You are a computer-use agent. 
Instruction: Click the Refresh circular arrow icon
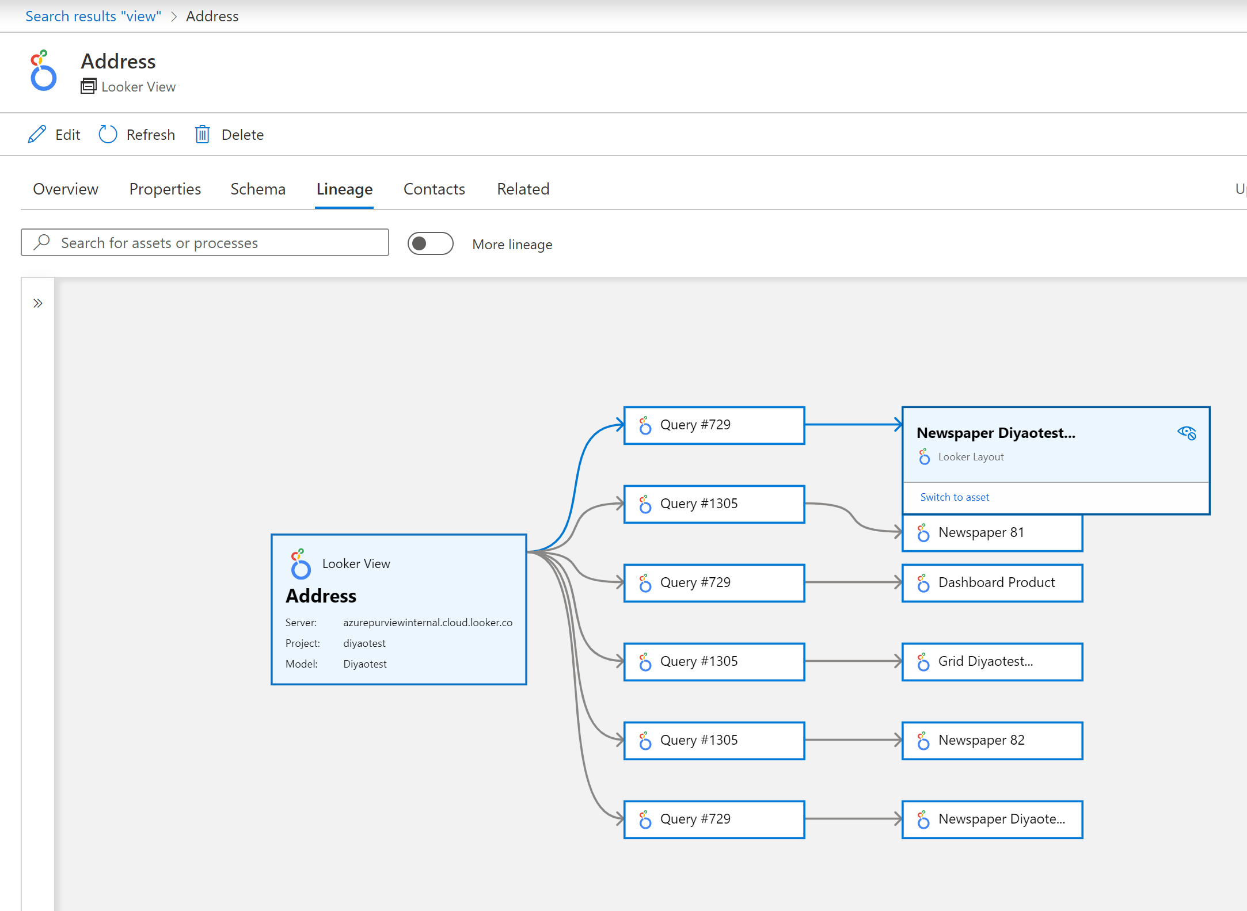(107, 135)
